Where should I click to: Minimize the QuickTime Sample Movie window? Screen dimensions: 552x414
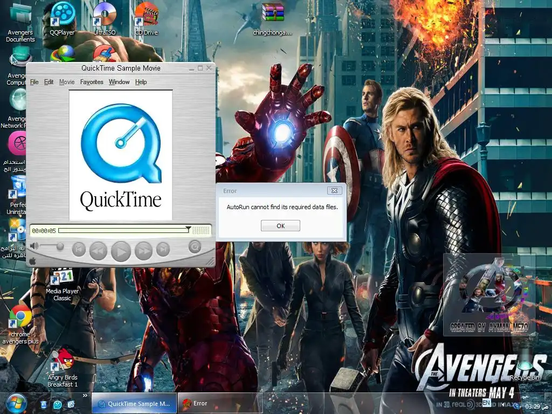coord(191,68)
